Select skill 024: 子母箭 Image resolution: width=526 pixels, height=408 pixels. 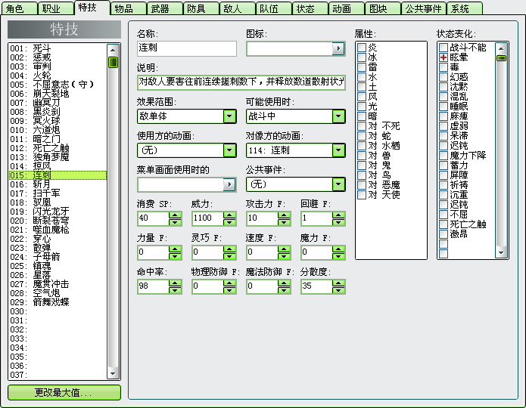[x=58, y=257]
